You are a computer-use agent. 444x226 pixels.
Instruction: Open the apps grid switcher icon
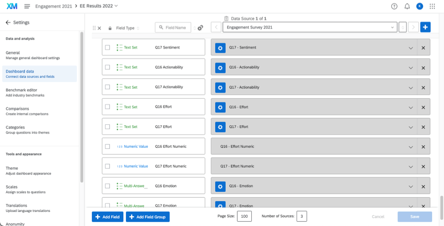pos(432,6)
